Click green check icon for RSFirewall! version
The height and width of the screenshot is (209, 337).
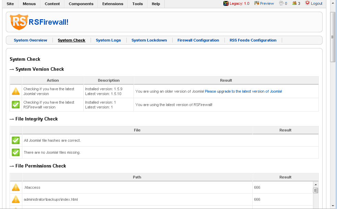tap(16, 105)
